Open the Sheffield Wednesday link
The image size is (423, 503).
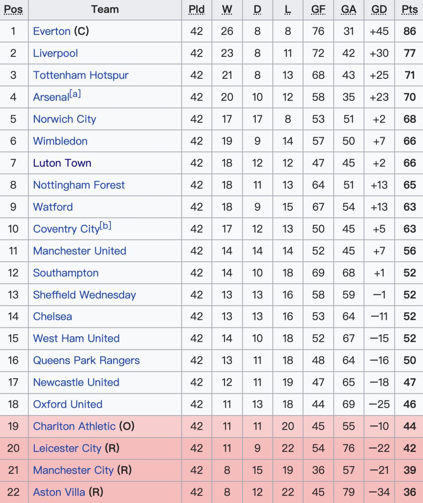[x=85, y=295]
